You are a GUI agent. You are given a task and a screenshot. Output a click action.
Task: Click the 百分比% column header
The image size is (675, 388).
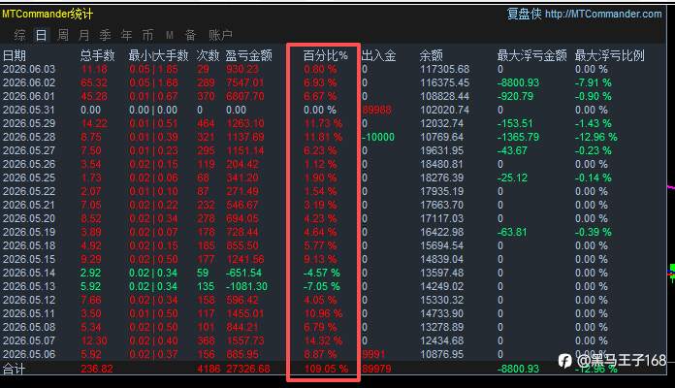[x=326, y=55]
